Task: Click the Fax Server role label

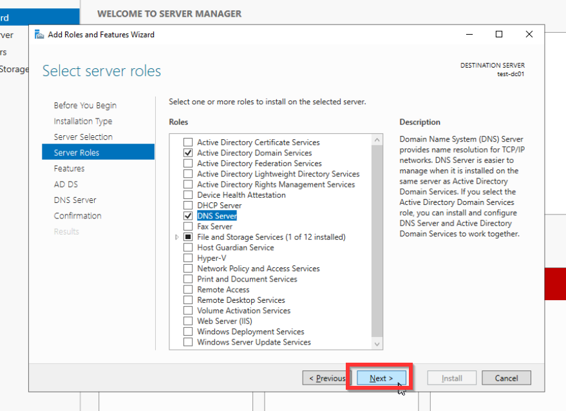Action: pos(214,226)
